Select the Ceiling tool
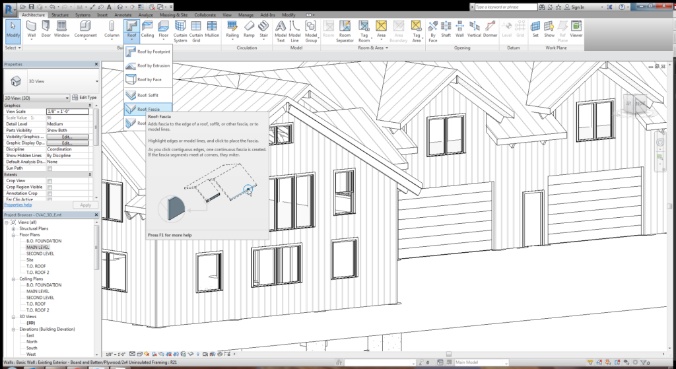 [147, 29]
